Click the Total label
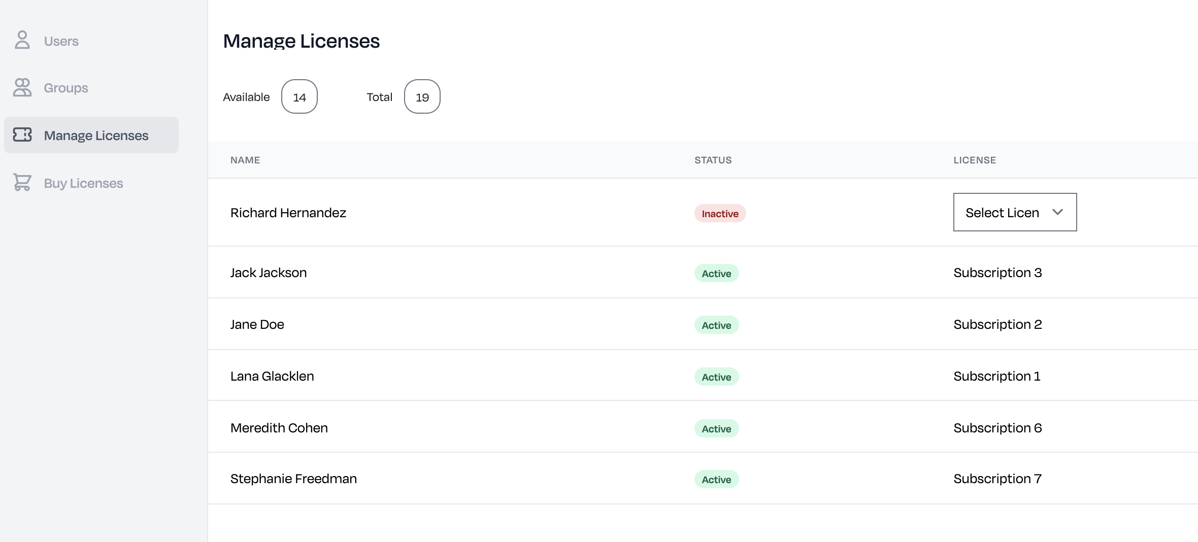Screen dimensions: 1198x542 (379, 97)
